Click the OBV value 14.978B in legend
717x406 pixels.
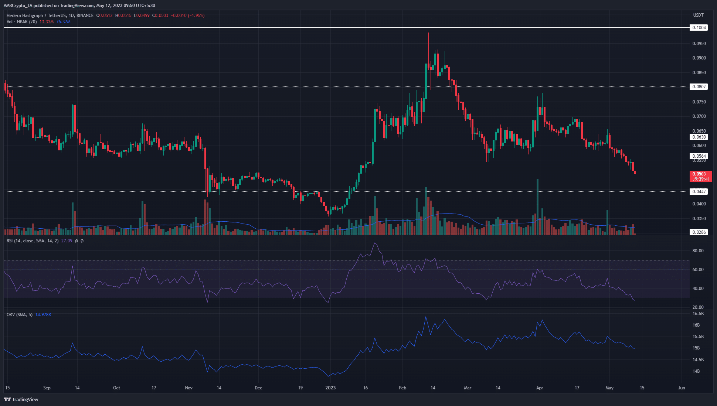point(43,315)
